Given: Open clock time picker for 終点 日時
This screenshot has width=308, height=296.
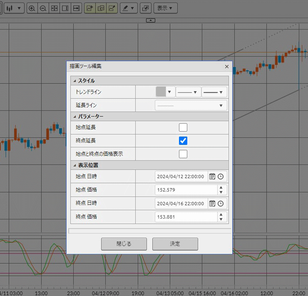Looking at the screenshot, I should 221,204.
